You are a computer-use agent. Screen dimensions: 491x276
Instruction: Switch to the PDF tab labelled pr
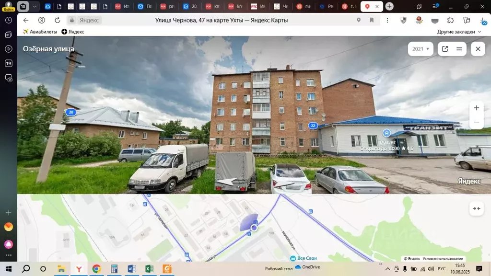(x=167, y=6)
